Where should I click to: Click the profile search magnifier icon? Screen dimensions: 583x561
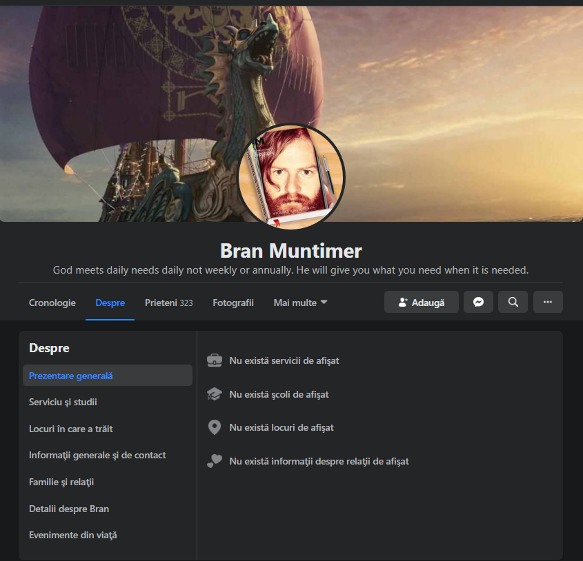[x=513, y=302]
